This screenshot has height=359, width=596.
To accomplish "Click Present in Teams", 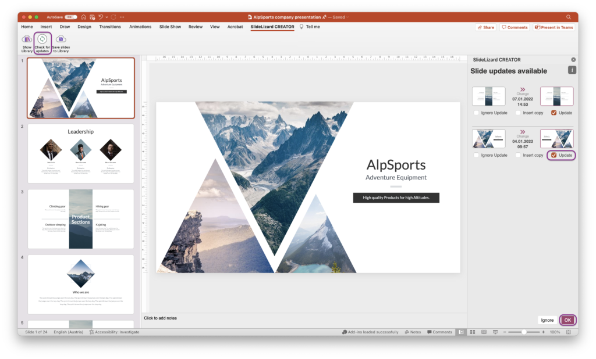I will point(554,27).
